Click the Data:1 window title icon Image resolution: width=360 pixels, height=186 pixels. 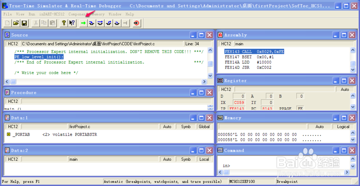coord(7,118)
